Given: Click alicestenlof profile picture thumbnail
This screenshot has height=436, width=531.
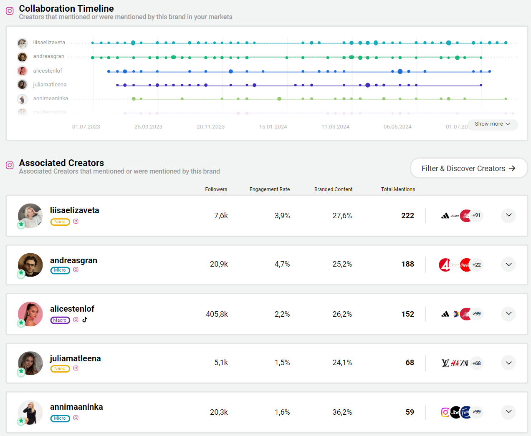Looking at the screenshot, I should click(30, 314).
